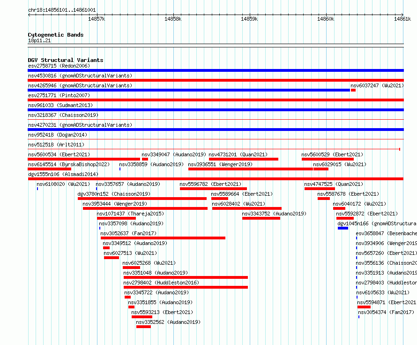Click the esv2758715 (Redon2006) variant label
This screenshot has height=345, width=417.
click(x=59, y=66)
